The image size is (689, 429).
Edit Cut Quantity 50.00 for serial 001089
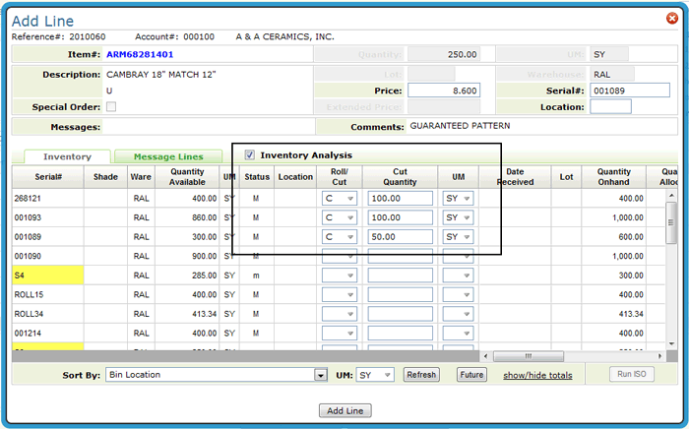(400, 237)
